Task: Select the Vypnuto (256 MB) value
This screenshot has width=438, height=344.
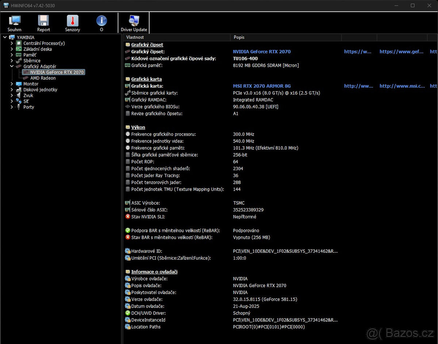Action: point(251,237)
